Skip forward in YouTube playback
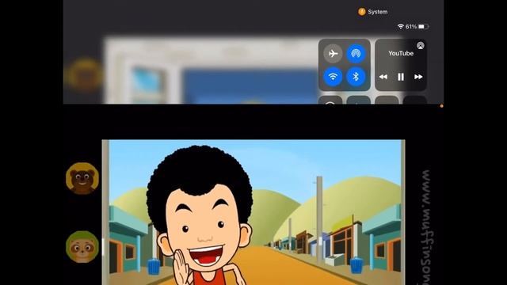The width and height of the screenshot is (507, 285). tap(418, 77)
